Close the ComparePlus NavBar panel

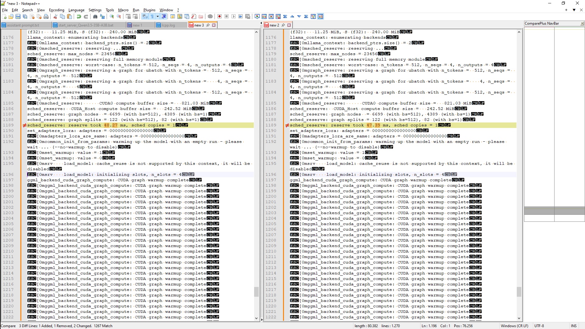(x=582, y=23)
